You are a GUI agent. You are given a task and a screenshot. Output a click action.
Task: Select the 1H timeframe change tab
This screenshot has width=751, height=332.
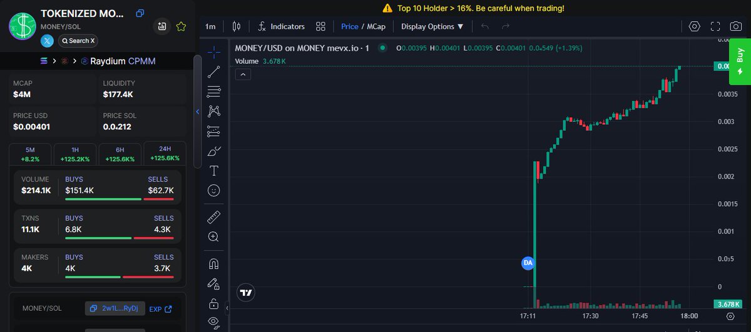click(75, 154)
